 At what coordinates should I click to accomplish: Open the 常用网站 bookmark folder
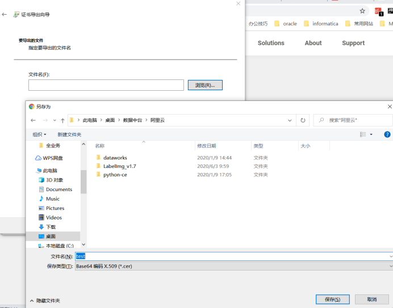tap(359, 23)
